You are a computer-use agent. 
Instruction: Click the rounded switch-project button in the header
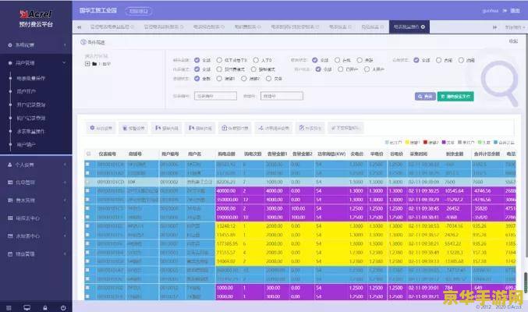point(138,11)
